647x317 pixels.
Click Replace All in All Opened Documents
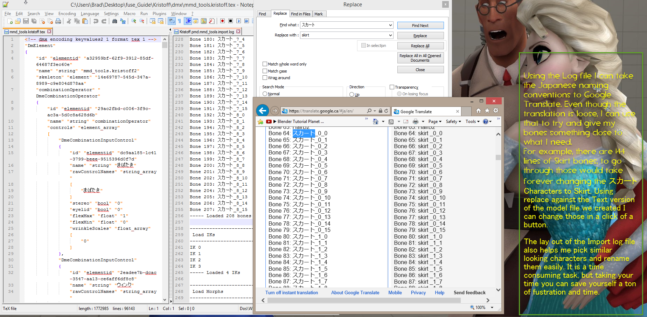coord(420,58)
